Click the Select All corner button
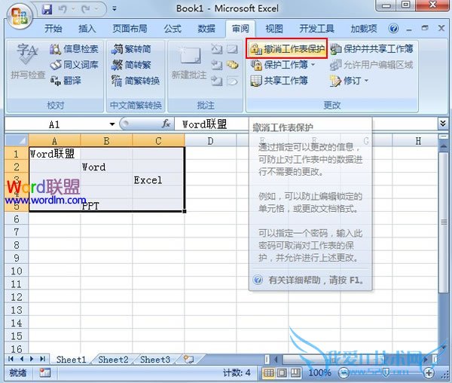452x383 pixels. pos(17,141)
